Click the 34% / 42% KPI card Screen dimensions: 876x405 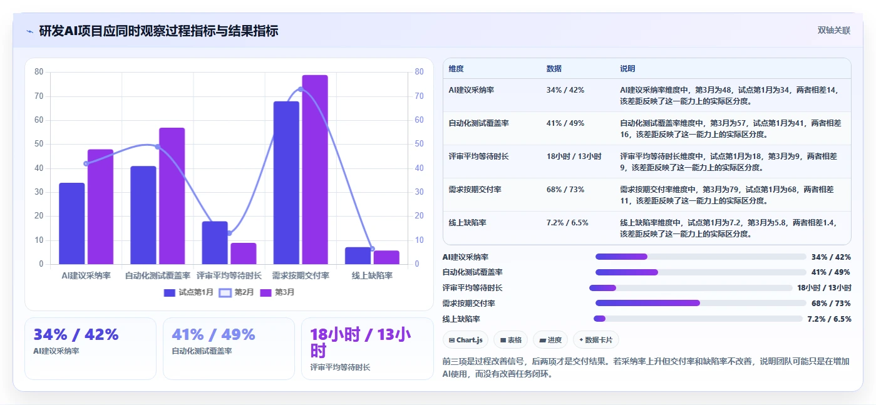click(90, 349)
